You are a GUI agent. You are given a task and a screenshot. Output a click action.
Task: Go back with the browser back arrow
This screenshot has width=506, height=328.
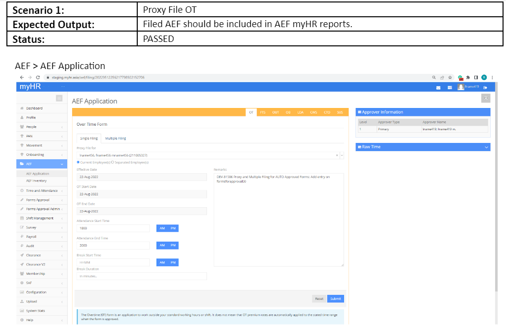coord(22,77)
